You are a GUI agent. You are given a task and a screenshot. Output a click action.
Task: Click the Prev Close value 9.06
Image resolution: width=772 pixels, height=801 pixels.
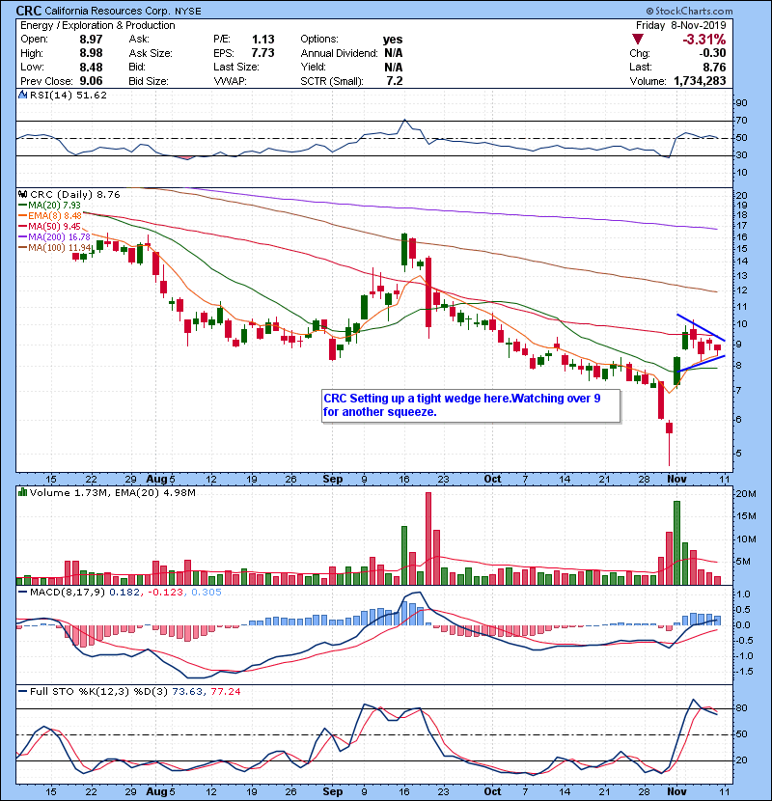pos(91,81)
